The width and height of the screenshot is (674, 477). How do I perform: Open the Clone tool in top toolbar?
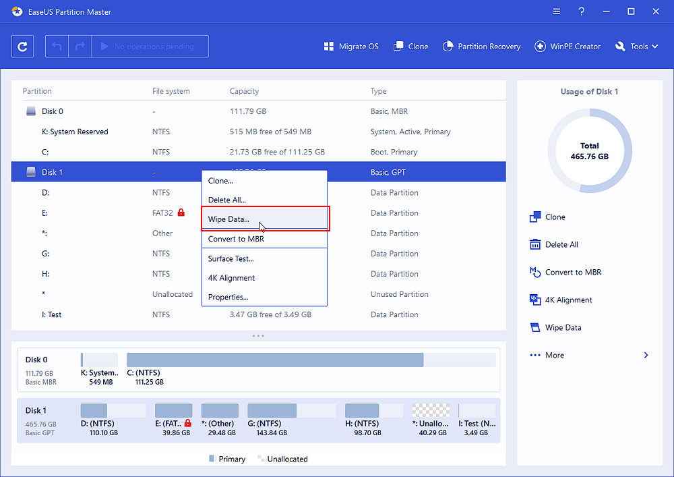pos(410,47)
